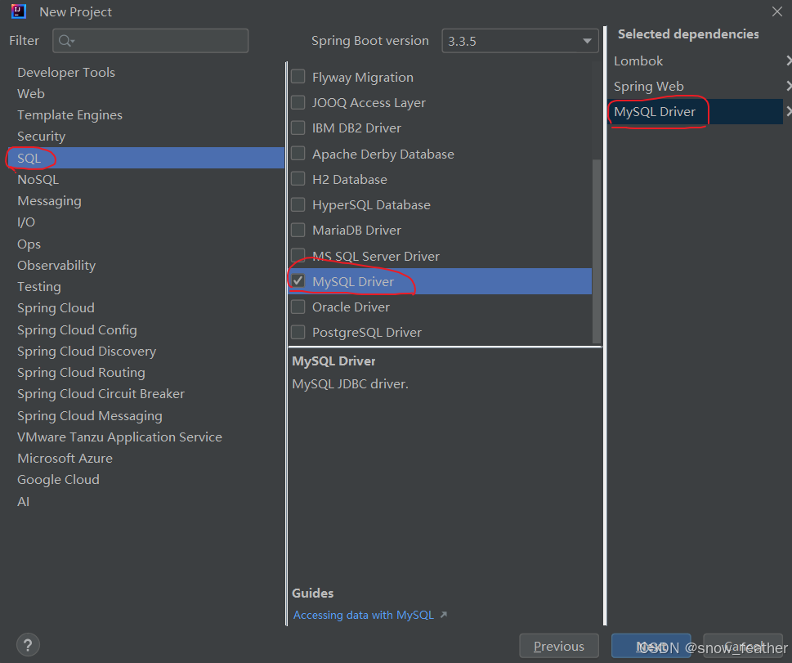Select the Testing category

pyautogui.click(x=39, y=286)
